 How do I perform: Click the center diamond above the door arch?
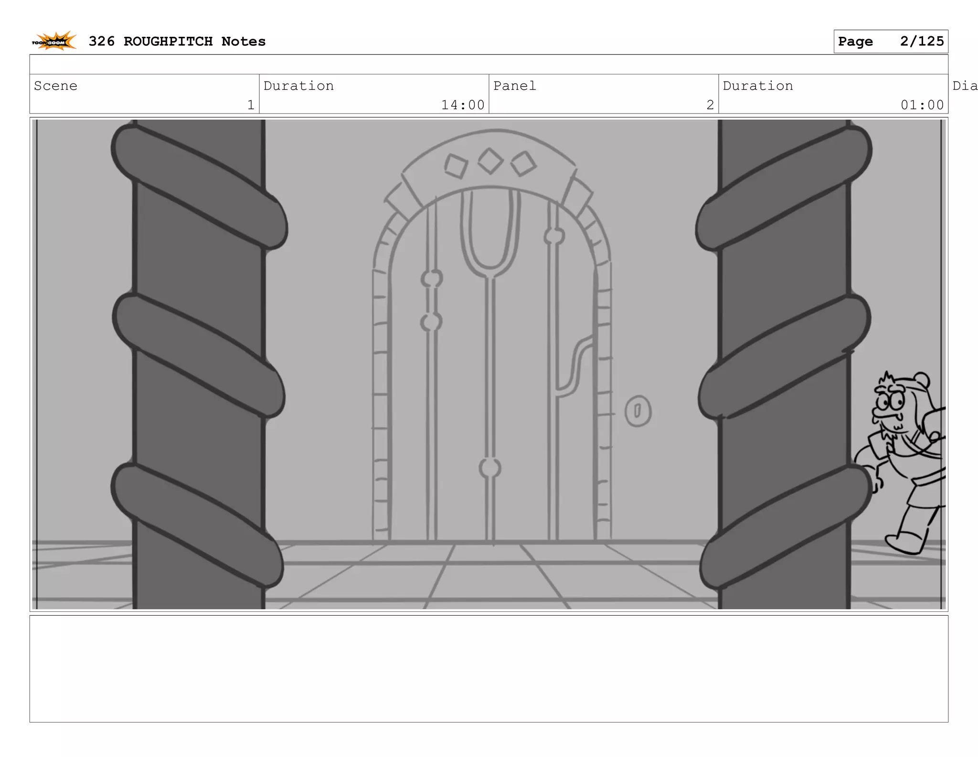pos(490,161)
